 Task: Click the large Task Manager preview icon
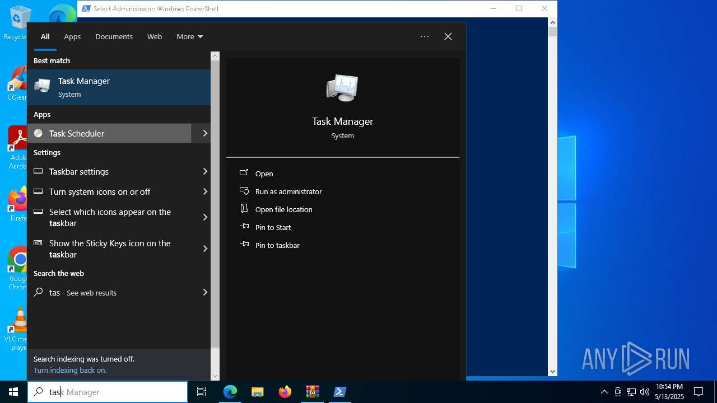click(342, 88)
